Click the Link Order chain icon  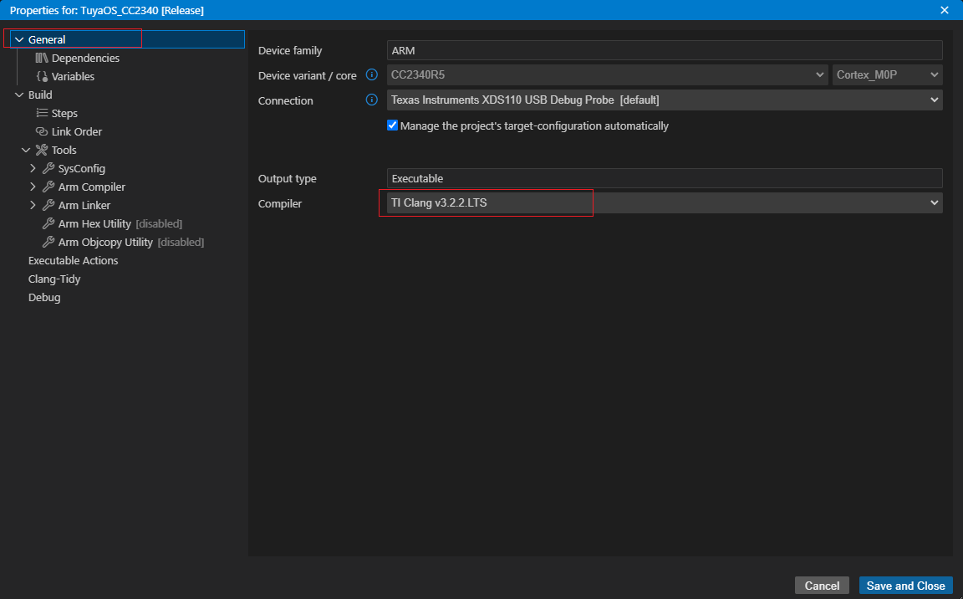coord(42,131)
